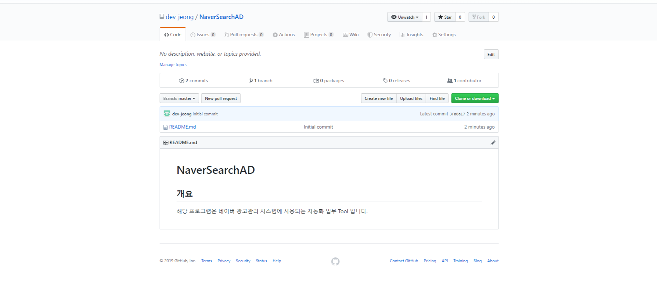Click the '2 minutes ago' text in README.md row
Viewport: 657px width, 283px height.
pos(479,127)
